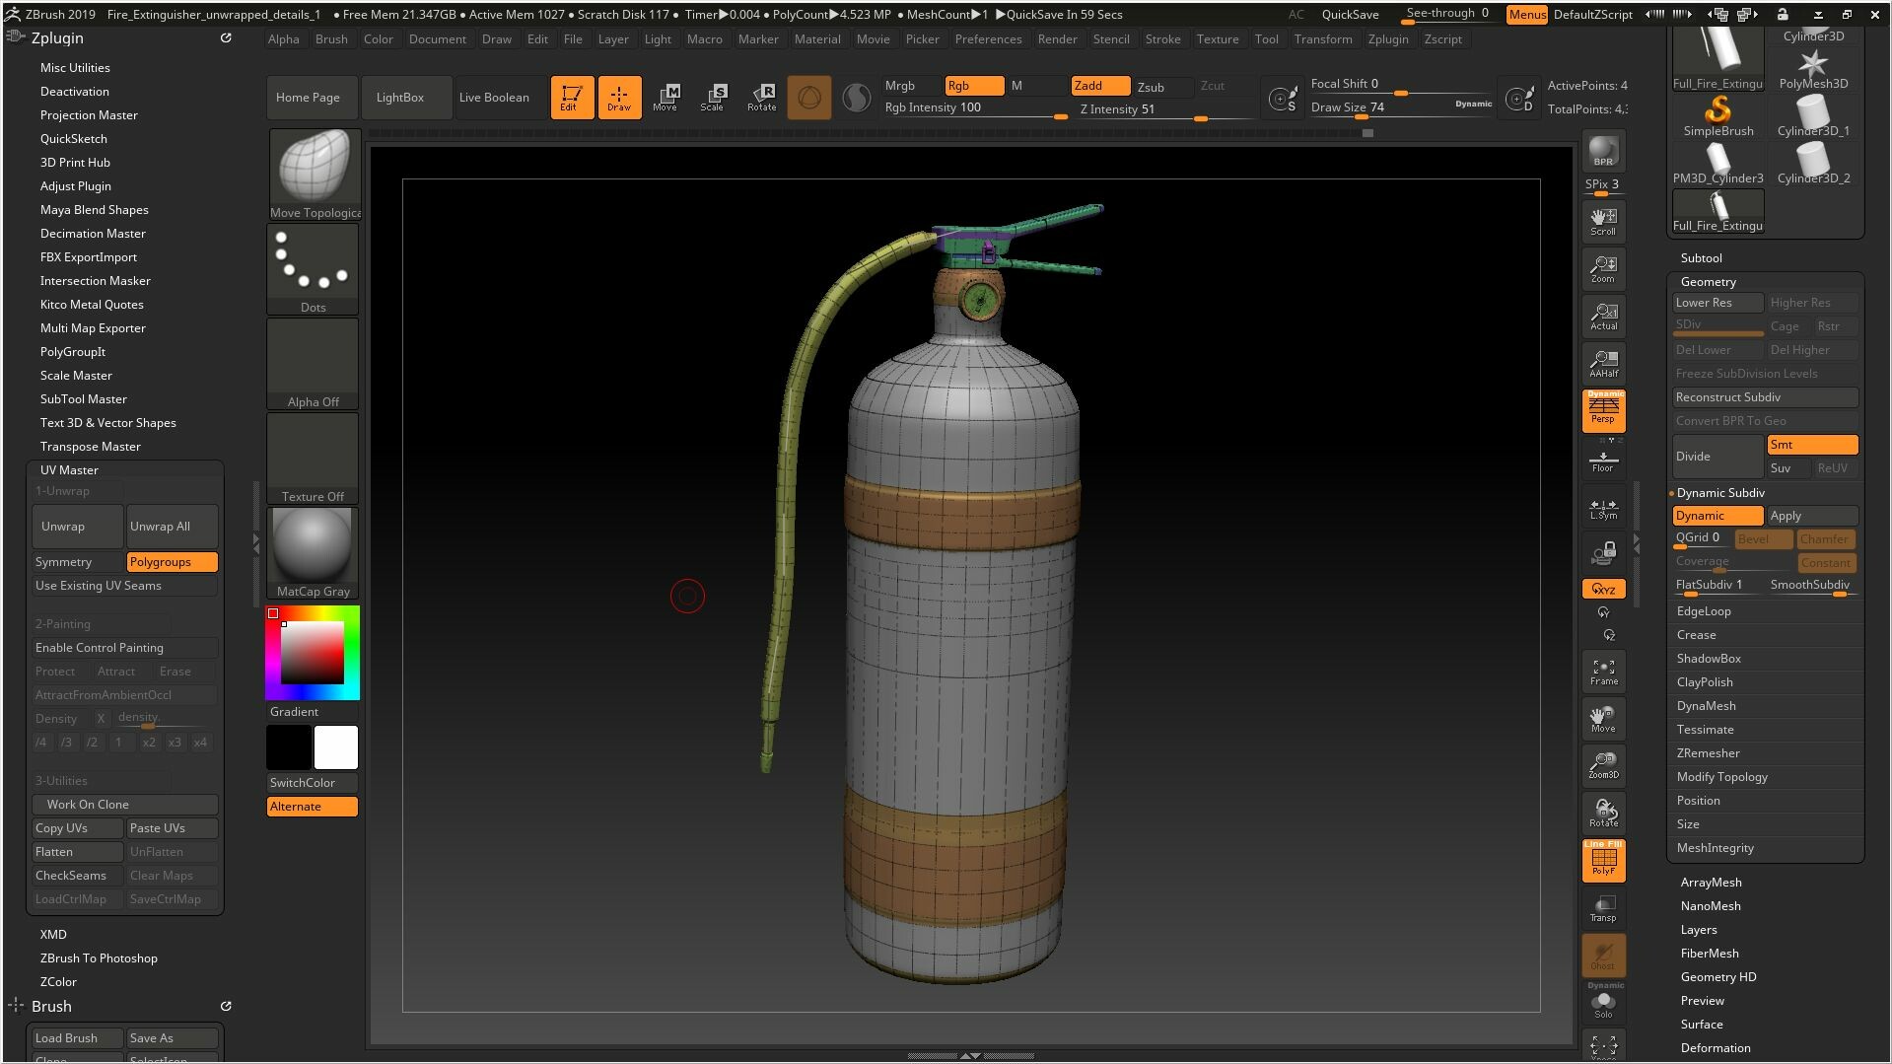Toggle Perspective (Persp) view
Image resolution: width=1892 pixels, height=1064 pixels.
(x=1603, y=410)
